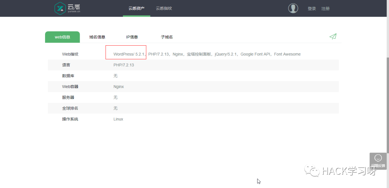Click the 语言 row label
Screen dimensions: 389x188
(66, 65)
